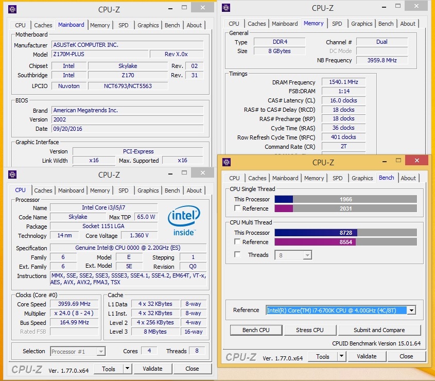The height and width of the screenshot is (381, 435).
Task: Open Mainboard tab in Memory window
Action: pyautogui.click(x=285, y=24)
